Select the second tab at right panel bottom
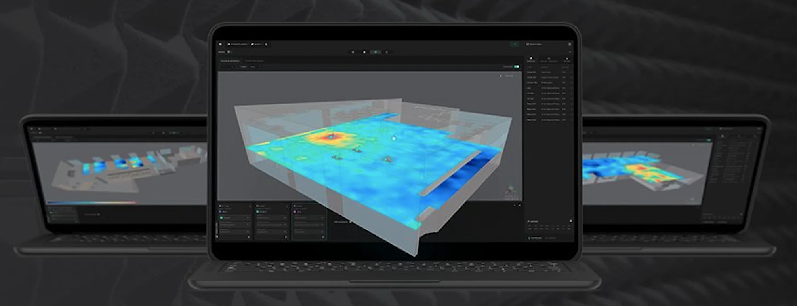The image size is (797, 306). click(x=551, y=238)
